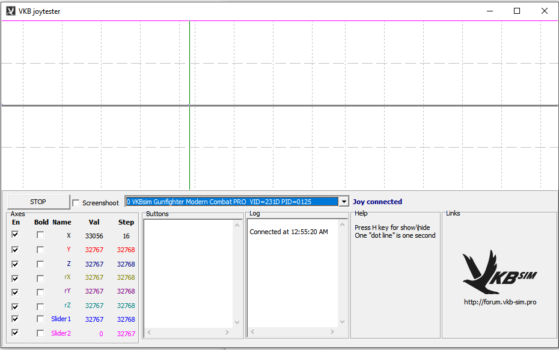Screen dimensions: 559x350
Task: Click the X axis value 33056
Action: (94, 236)
